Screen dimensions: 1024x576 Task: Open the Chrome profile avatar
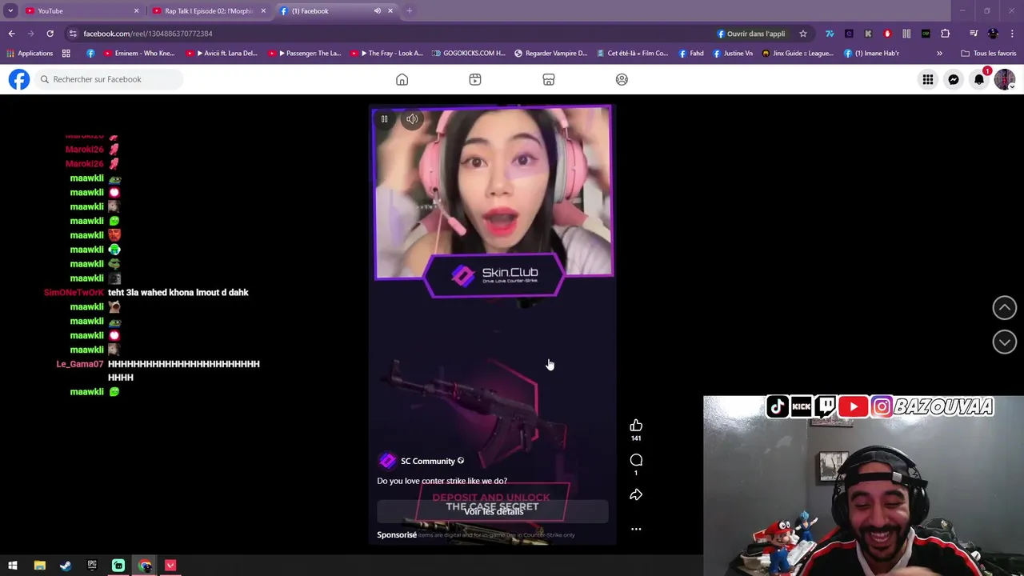(x=994, y=34)
